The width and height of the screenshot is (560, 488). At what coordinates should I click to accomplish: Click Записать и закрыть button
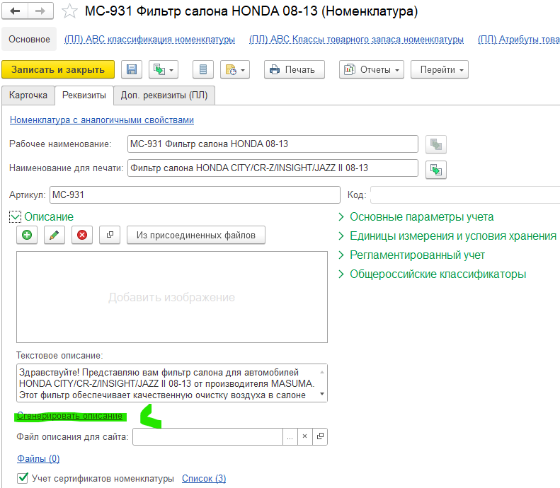58,69
